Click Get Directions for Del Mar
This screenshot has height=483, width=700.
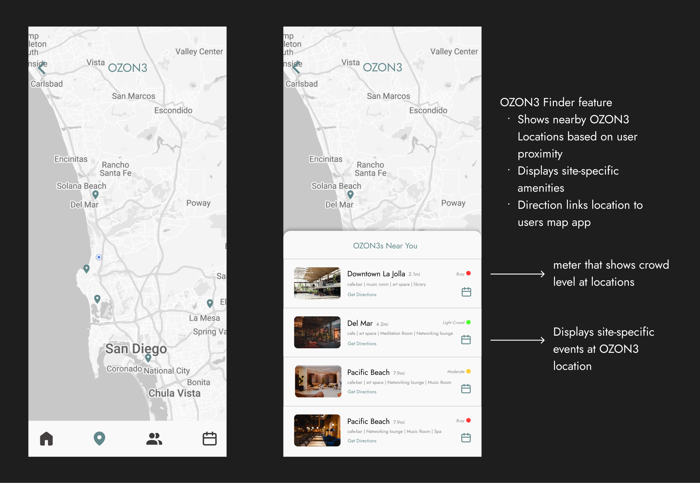[x=362, y=343]
